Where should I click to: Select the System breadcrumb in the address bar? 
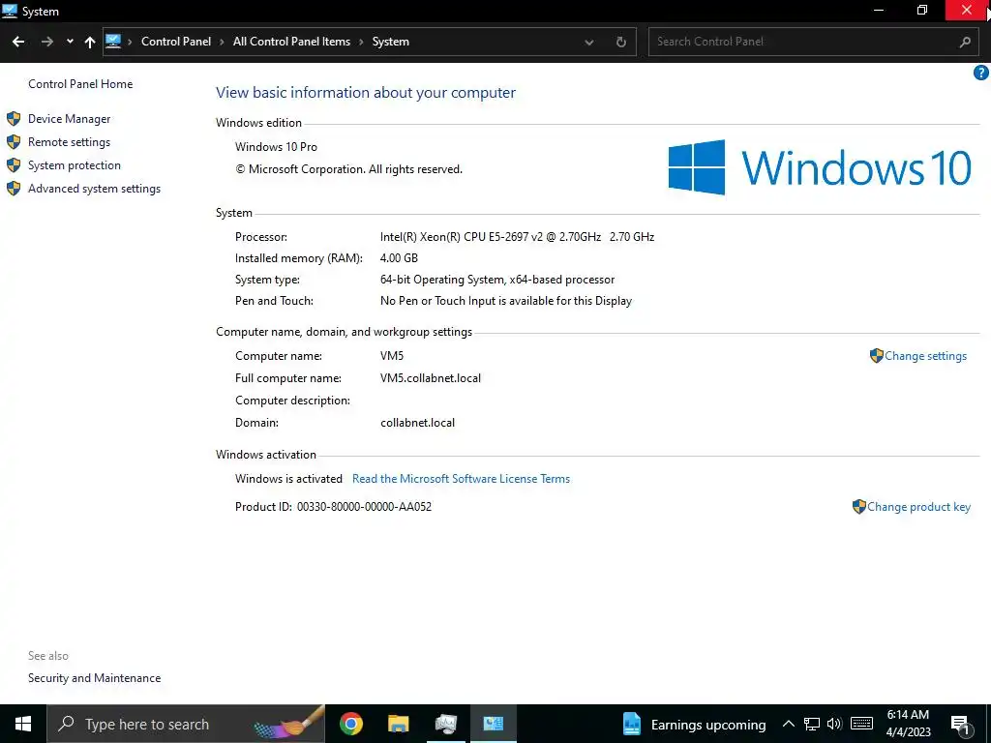(x=391, y=42)
